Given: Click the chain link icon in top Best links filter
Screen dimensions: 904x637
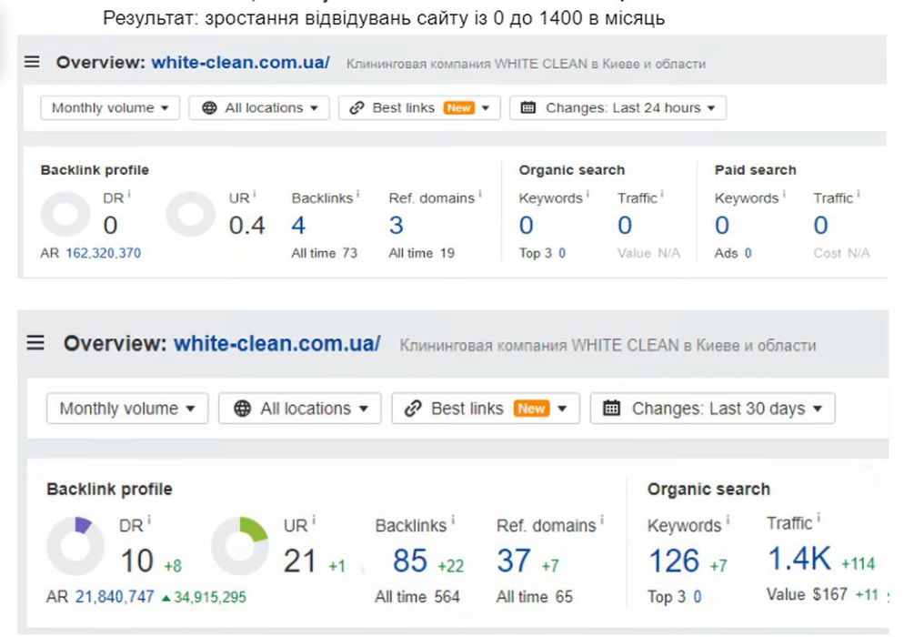Looking at the screenshot, I should click(x=357, y=108).
